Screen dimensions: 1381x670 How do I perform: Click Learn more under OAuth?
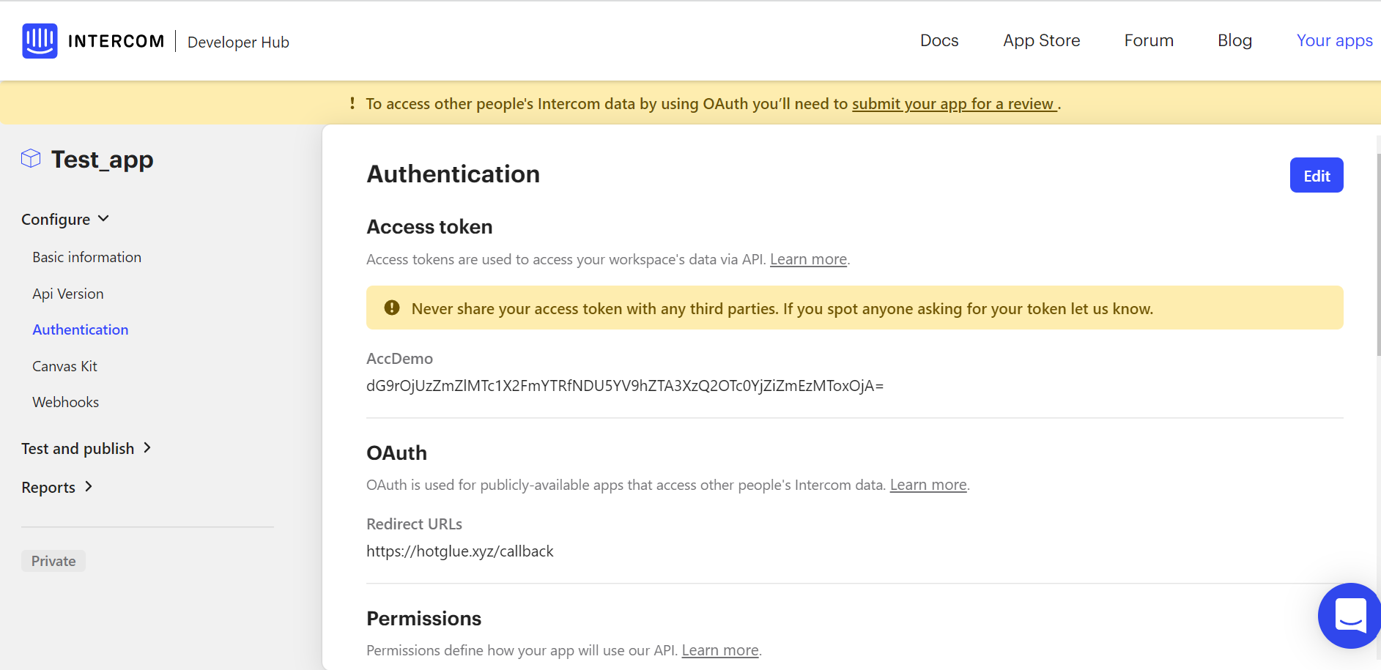point(928,485)
